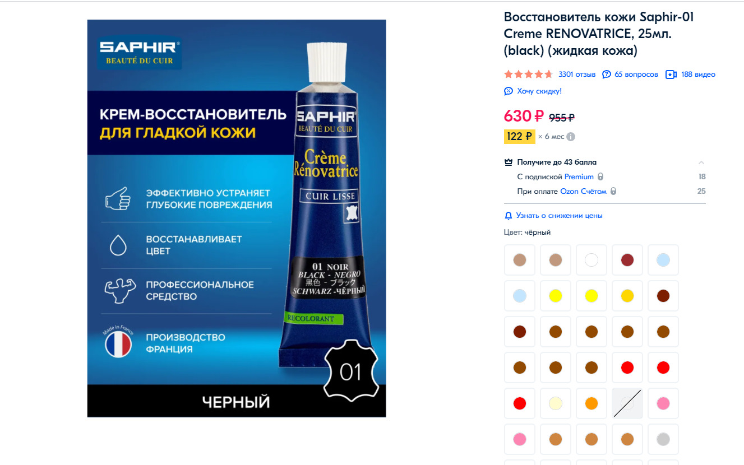
Task: Open the 3301 отзыв reviews link
Action: [577, 75]
